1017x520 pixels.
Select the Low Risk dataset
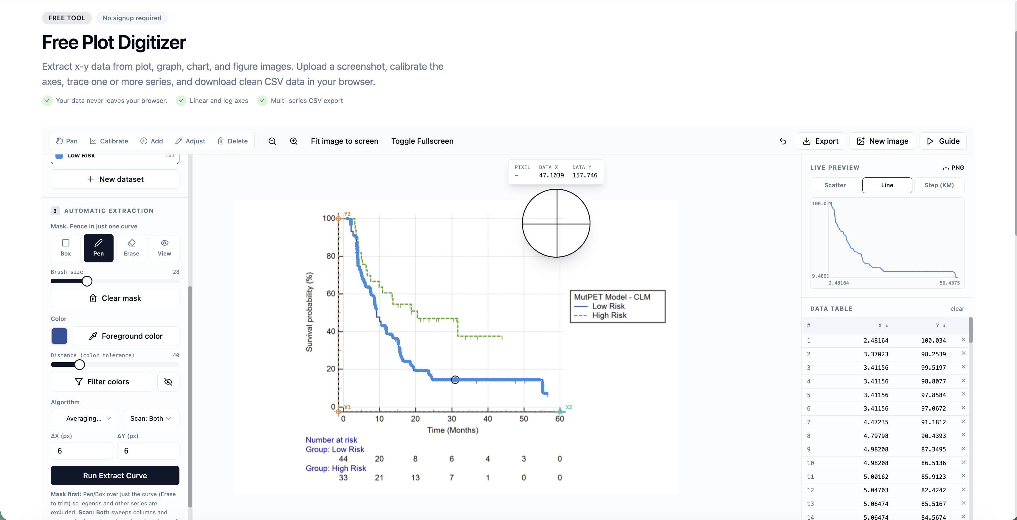(115, 158)
